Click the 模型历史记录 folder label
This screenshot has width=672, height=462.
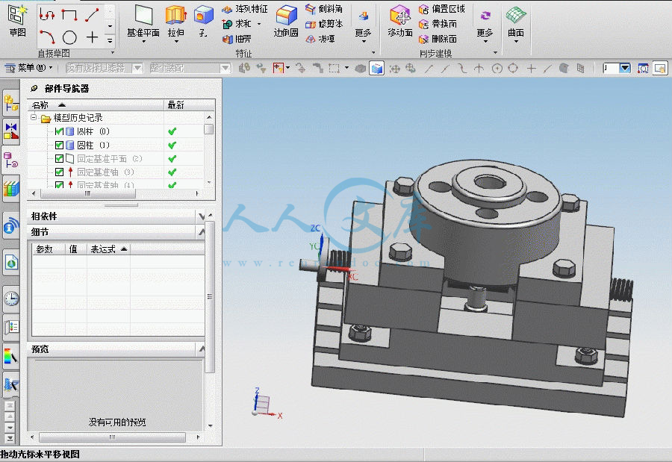[78, 117]
